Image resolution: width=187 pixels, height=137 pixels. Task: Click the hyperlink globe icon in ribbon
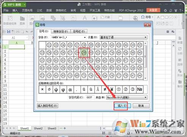(x=135, y=18)
